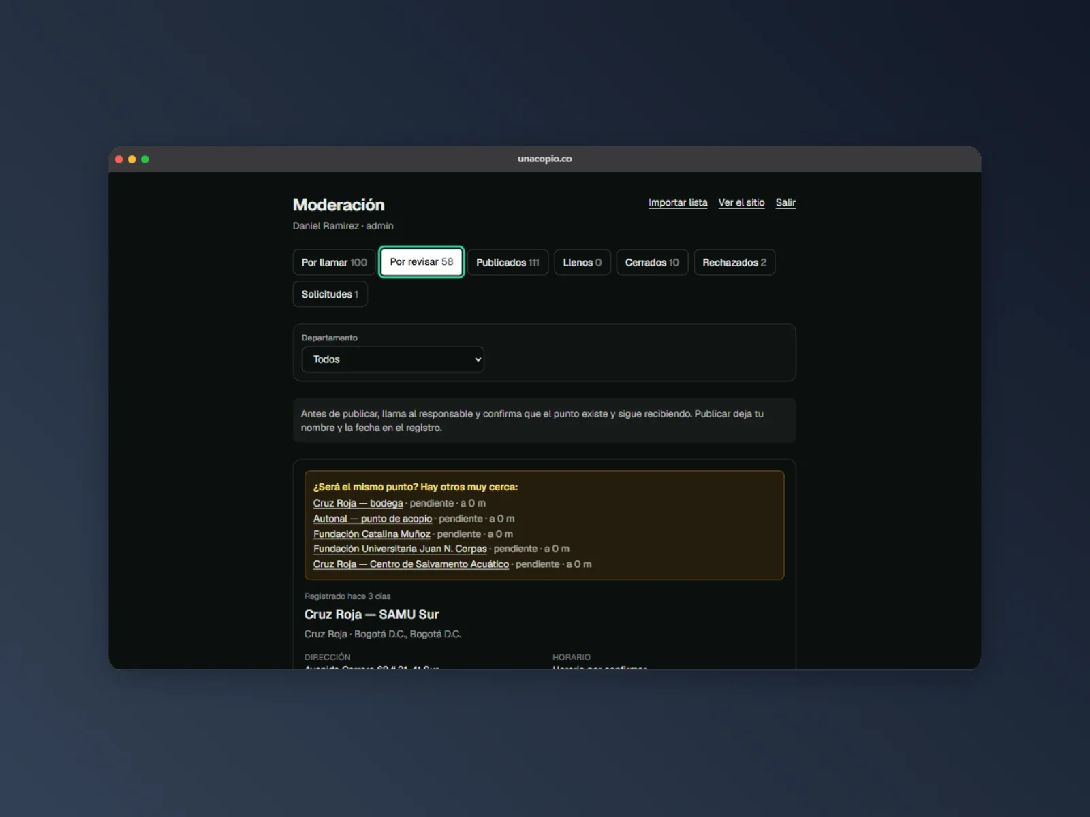Open Autonal — punto de acopio link
This screenshot has width=1090, height=817.
click(x=373, y=519)
